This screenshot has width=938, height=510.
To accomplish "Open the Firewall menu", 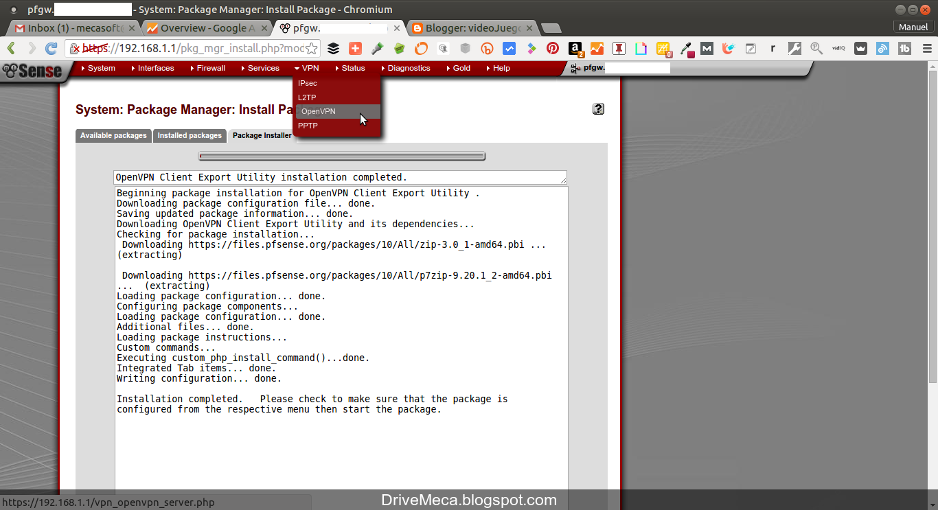I will pos(207,68).
